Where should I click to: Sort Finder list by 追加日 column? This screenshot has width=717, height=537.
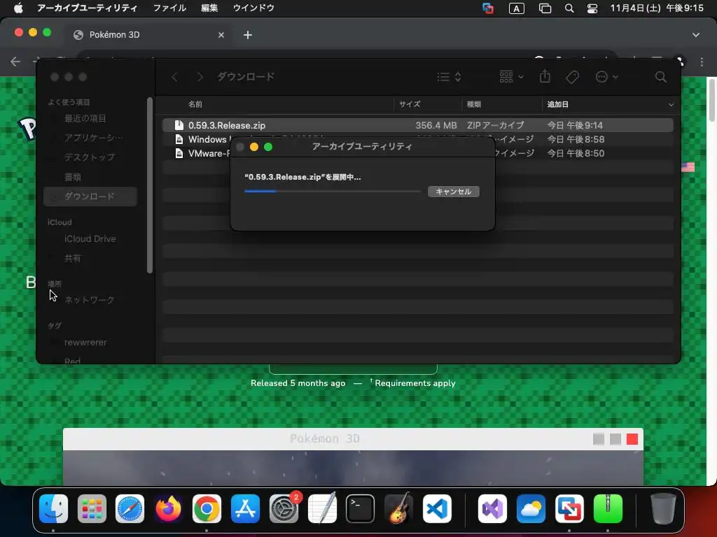557,104
